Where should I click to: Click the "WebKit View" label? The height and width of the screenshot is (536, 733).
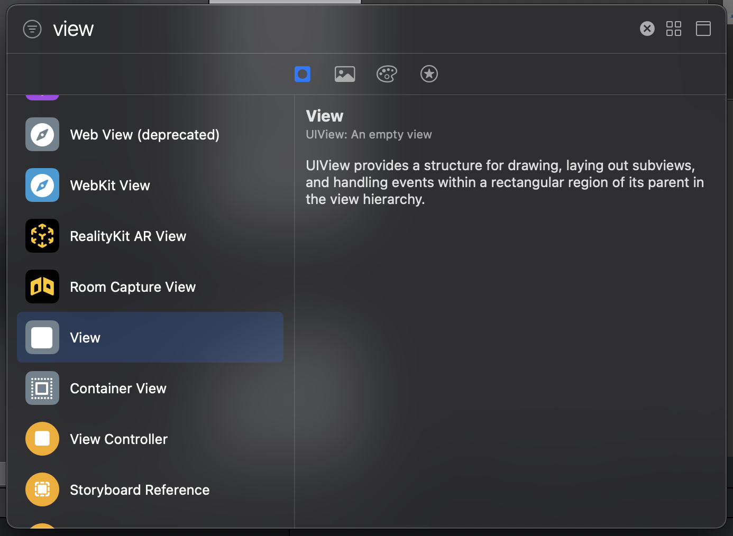point(110,186)
